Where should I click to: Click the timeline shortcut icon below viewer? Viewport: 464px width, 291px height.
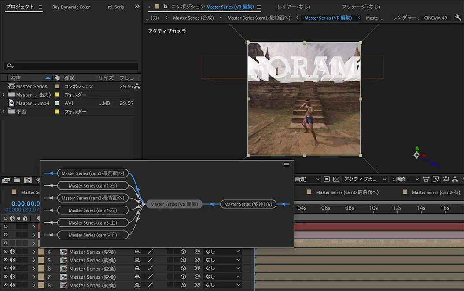(x=446, y=179)
